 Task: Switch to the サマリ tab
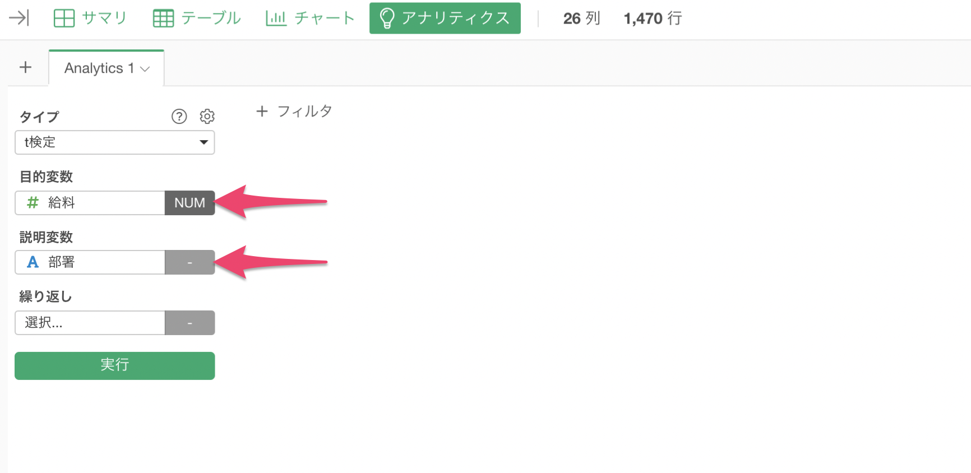[x=90, y=18]
